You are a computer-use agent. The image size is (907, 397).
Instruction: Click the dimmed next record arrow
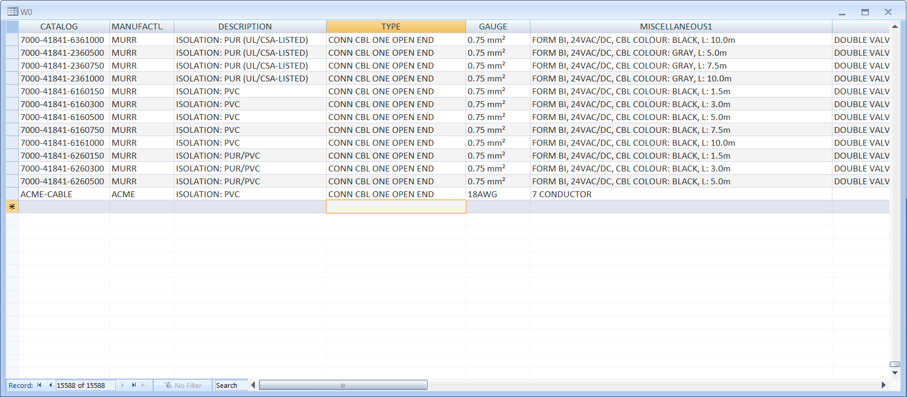[x=123, y=385]
